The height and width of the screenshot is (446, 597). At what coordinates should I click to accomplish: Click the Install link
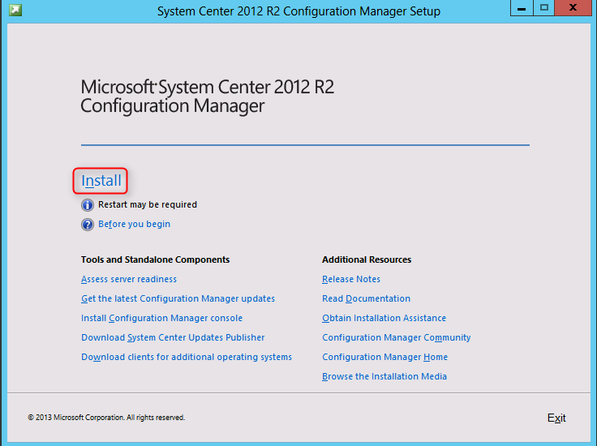tap(101, 181)
